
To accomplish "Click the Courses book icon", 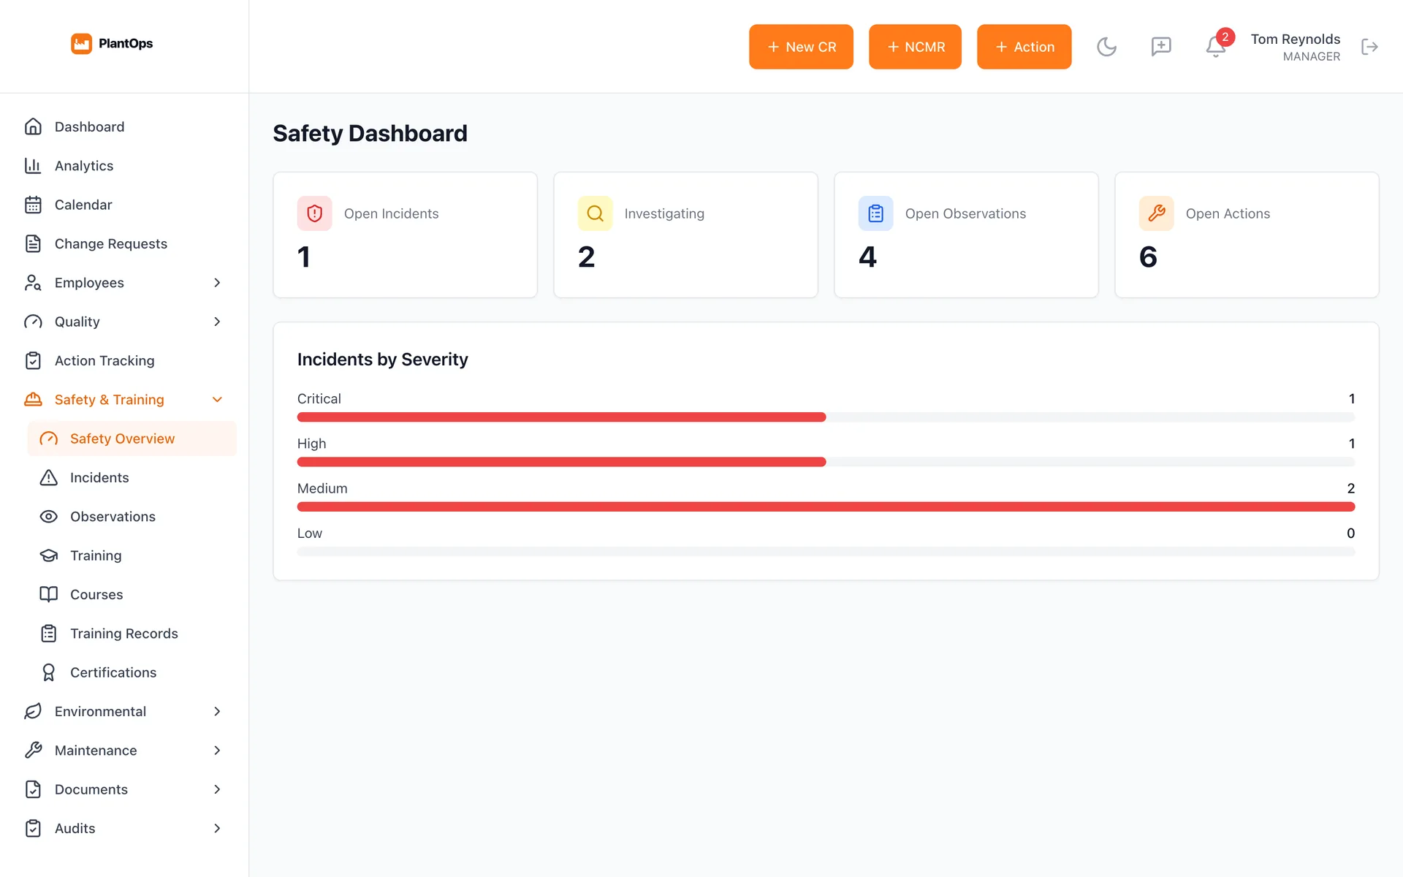I will [x=48, y=595].
